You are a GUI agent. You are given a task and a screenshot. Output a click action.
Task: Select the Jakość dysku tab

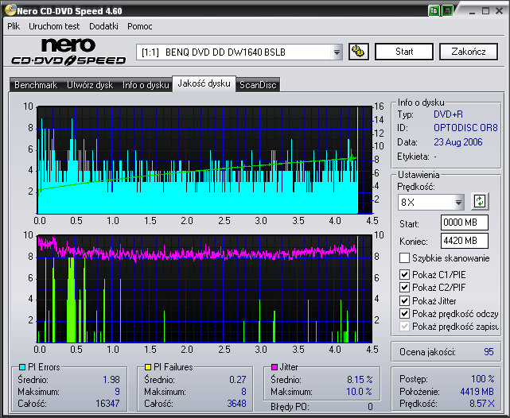(204, 83)
